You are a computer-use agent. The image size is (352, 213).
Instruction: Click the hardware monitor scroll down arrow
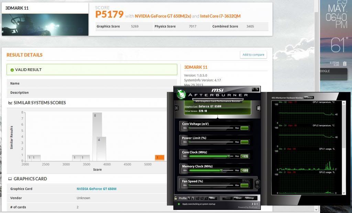click(x=344, y=193)
